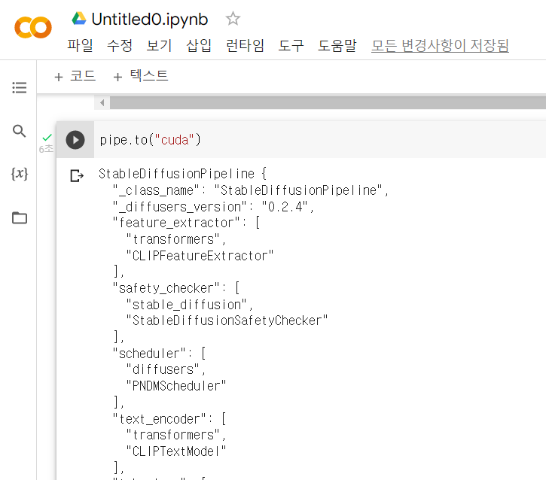Star the Untitled0.ipynb notebook
The image size is (546, 480).
pyautogui.click(x=233, y=19)
